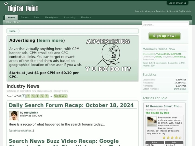Open the Forums tab
Image resolution: width=195 pixels, height=146 pixels.
pyautogui.click(x=24, y=18)
